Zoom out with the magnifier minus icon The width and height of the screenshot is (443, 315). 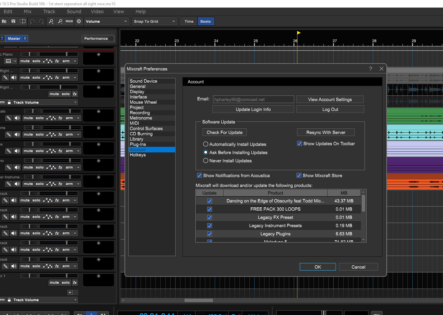click(60, 21)
